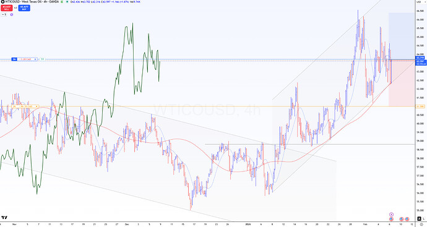The width and height of the screenshot is (427, 227).
Task: Open the first US flag economic event marker
Action: (x=391, y=219)
